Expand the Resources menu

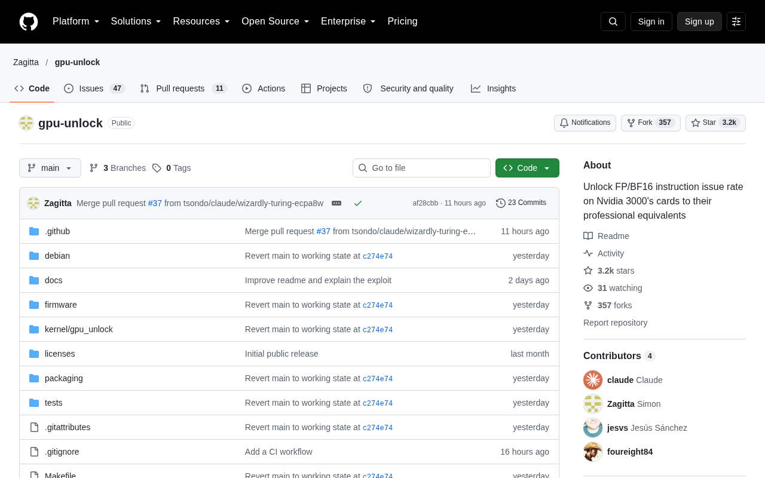coord(201,22)
